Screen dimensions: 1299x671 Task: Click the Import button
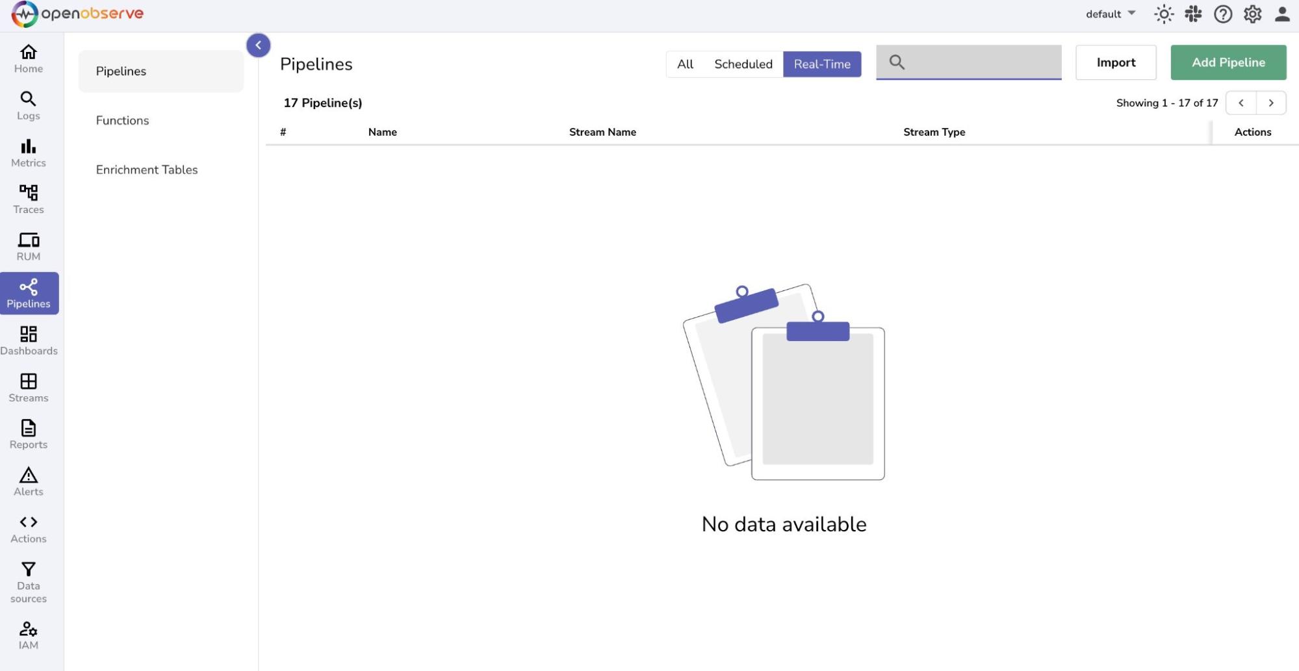(1115, 62)
